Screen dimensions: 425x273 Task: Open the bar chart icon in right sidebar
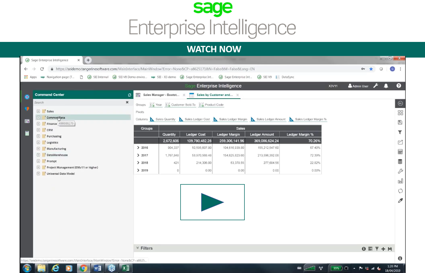[x=400, y=181]
